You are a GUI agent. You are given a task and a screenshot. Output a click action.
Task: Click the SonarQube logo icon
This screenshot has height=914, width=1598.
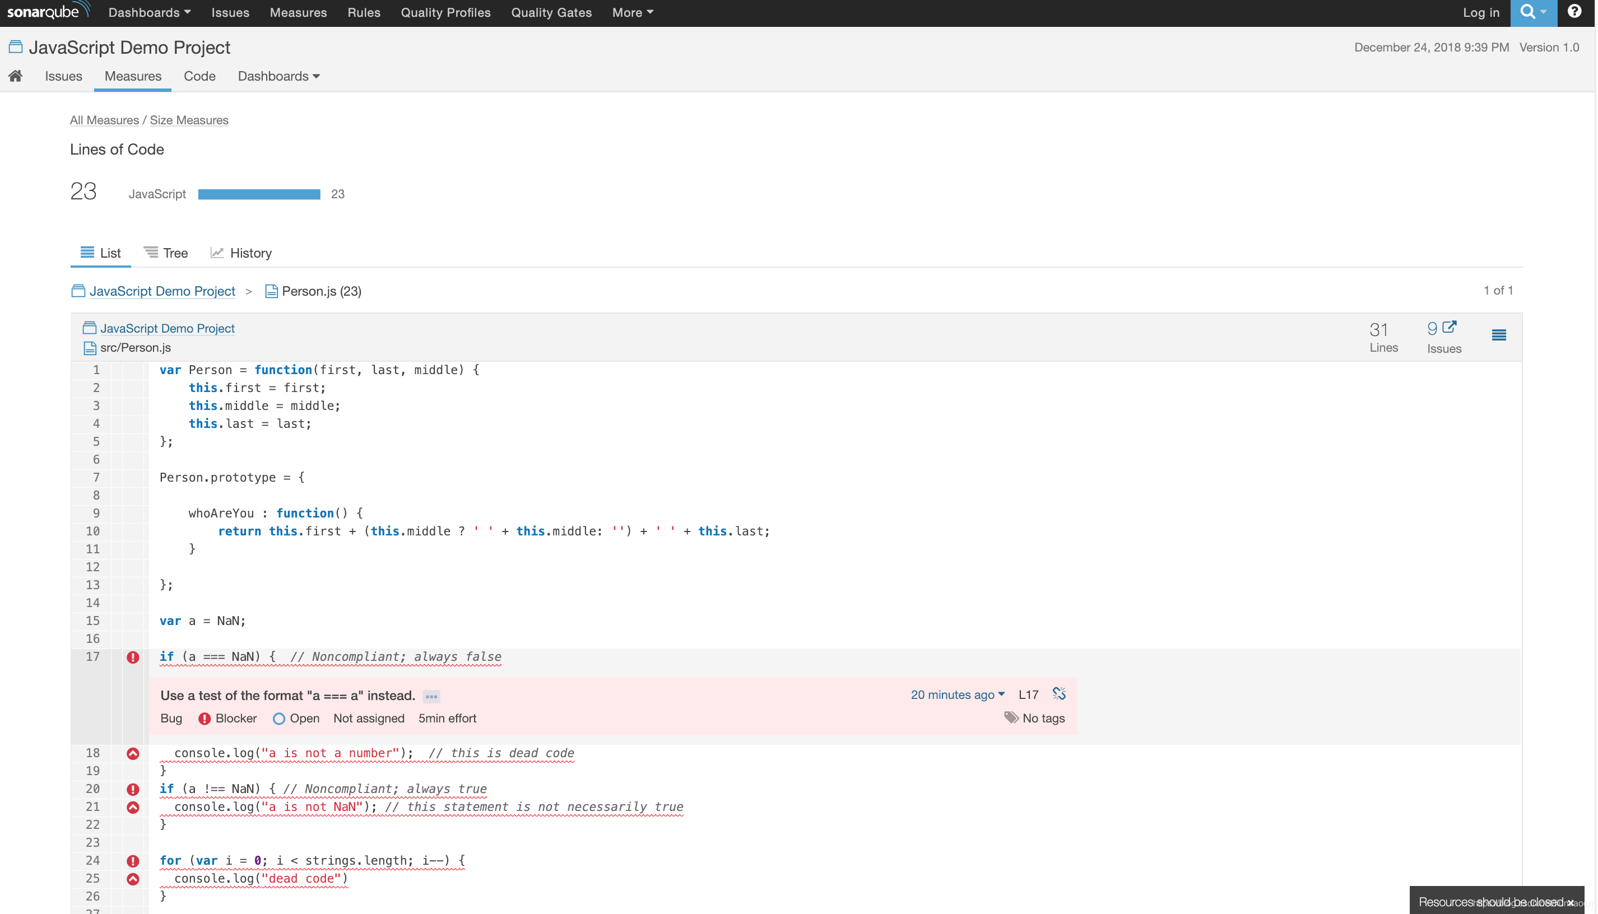click(47, 13)
